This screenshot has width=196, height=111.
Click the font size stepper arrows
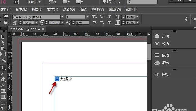(x=20, y=23)
